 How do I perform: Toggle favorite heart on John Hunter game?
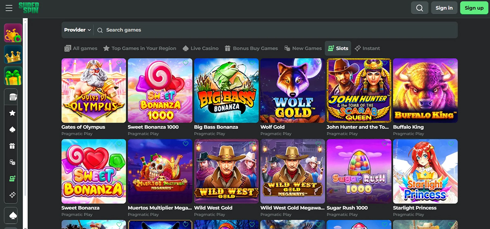click(x=384, y=63)
